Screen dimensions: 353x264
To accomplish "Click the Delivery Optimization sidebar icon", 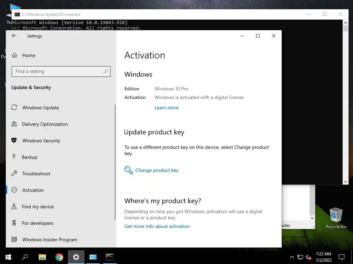I will coord(14,124).
